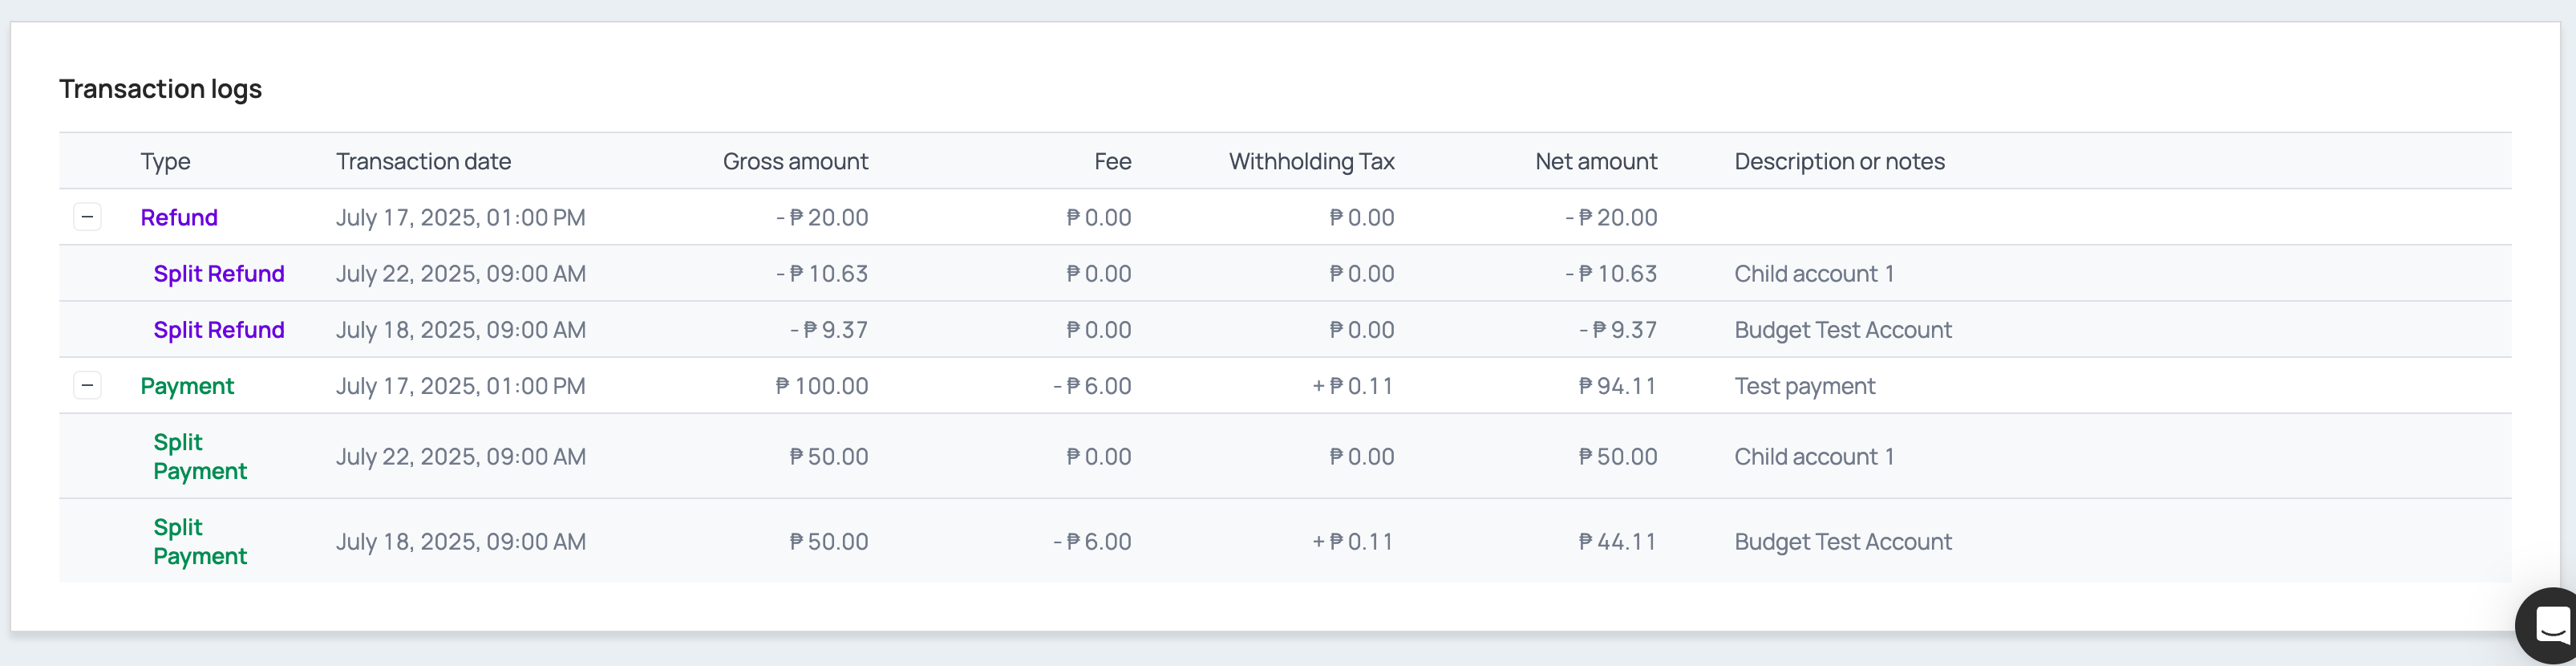Click the Description or notes header
This screenshot has height=666, width=2576.
[x=1839, y=161]
